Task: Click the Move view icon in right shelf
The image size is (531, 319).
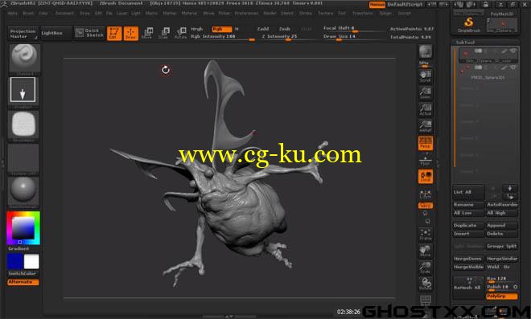Action: (x=426, y=251)
